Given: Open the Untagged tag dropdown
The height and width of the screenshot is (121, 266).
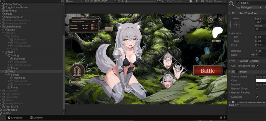Looking at the screenshot, I should [251, 7].
